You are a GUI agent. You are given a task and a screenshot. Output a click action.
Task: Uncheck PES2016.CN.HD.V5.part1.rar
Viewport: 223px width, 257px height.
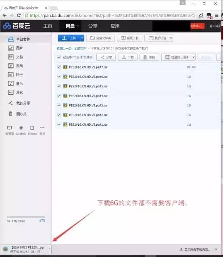tap(59, 124)
